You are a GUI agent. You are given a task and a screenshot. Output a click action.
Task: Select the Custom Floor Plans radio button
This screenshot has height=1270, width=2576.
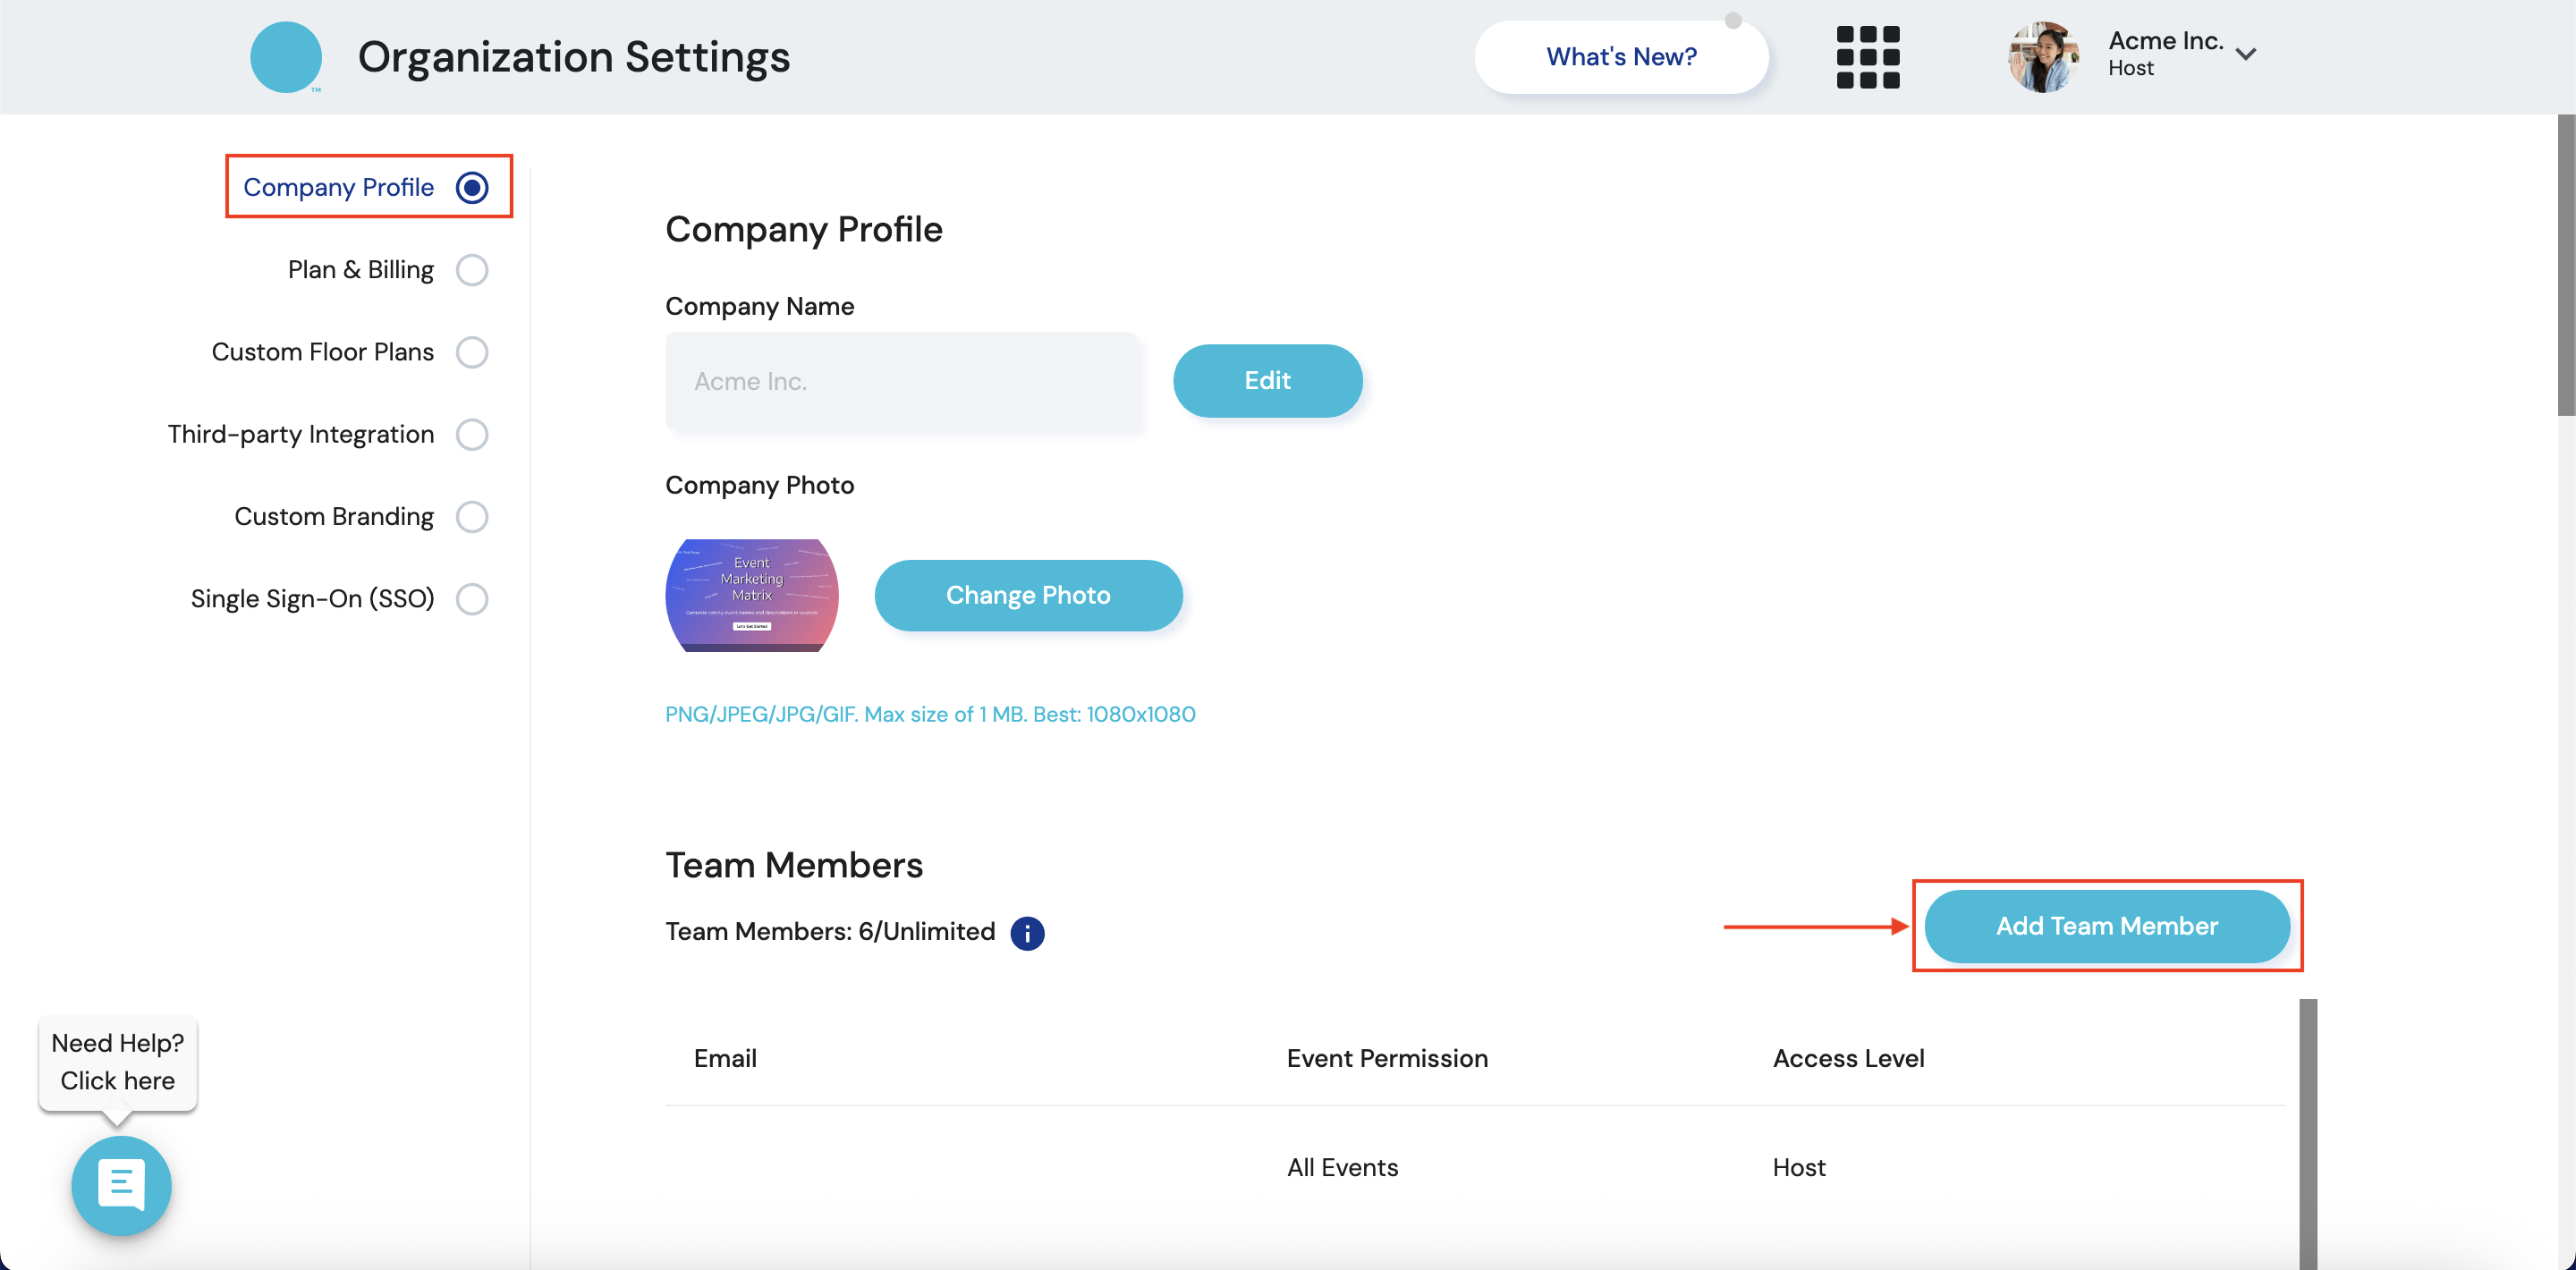472,352
